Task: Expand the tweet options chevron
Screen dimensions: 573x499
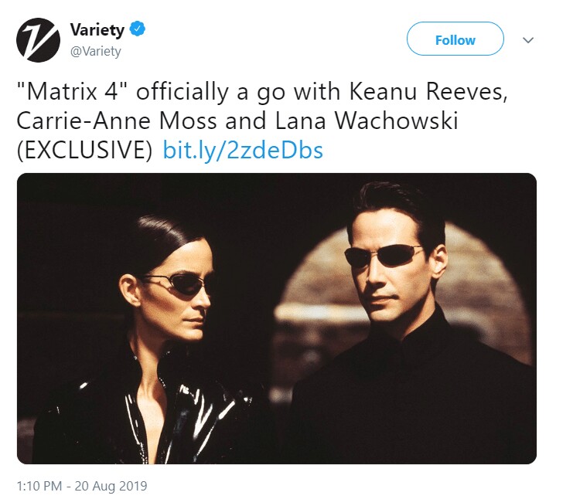Action: point(530,39)
